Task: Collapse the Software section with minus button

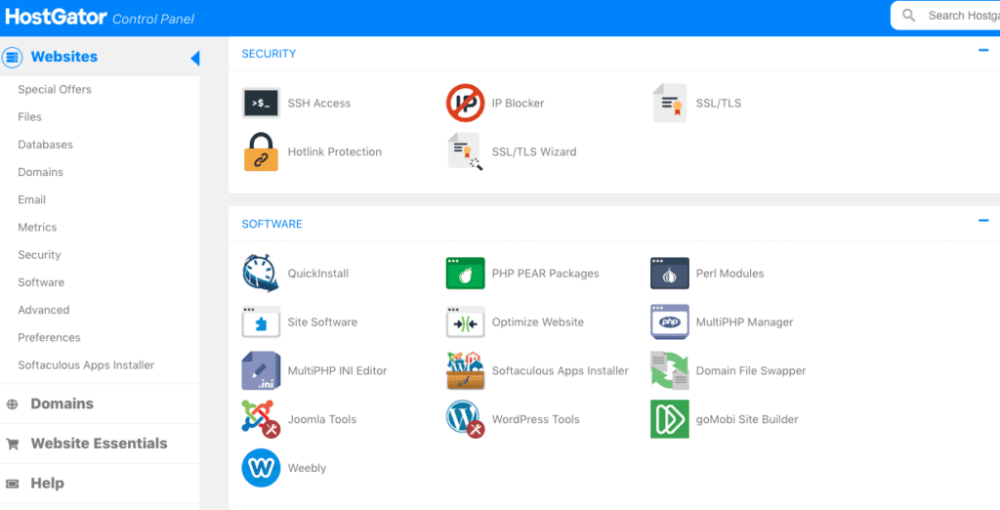Action: pos(983,221)
